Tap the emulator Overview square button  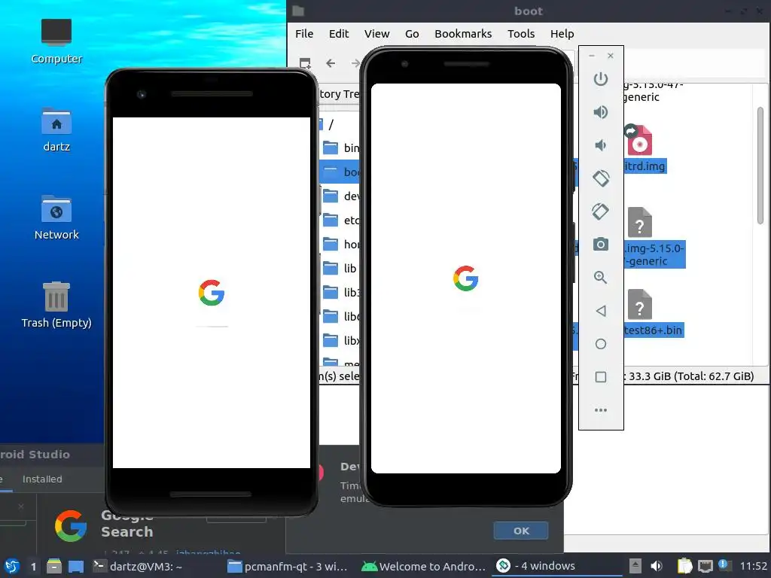pos(600,377)
